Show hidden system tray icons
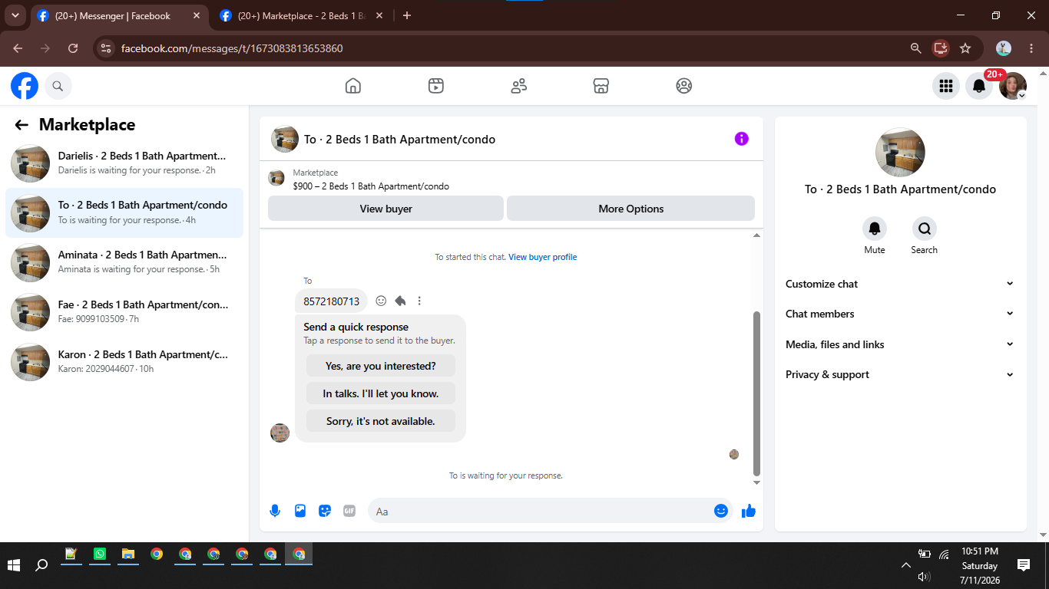The width and height of the screenshot is (1049, 589). (906, 565)
